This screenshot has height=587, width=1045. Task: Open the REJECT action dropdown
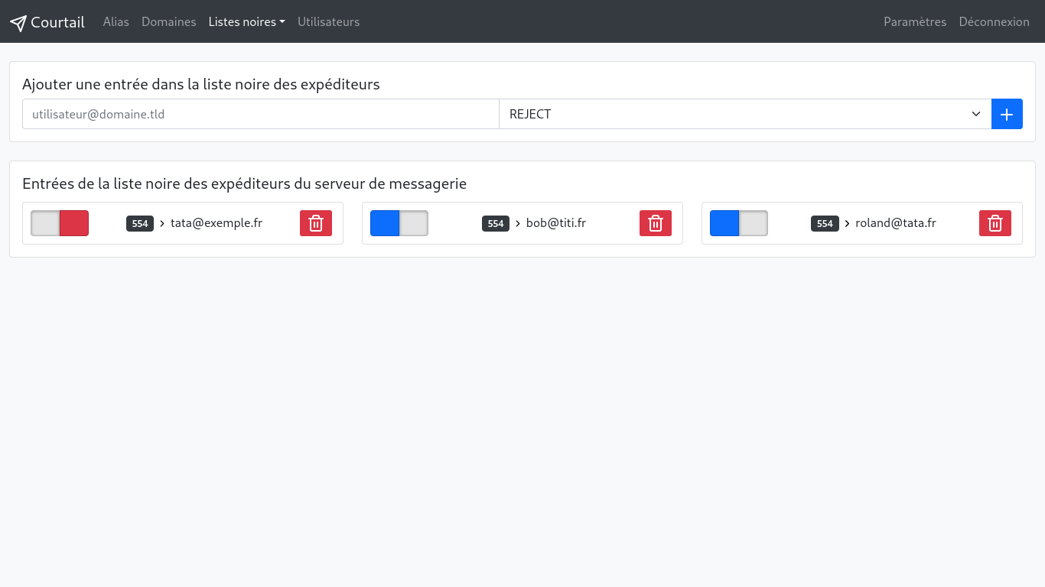pos(745,114)
